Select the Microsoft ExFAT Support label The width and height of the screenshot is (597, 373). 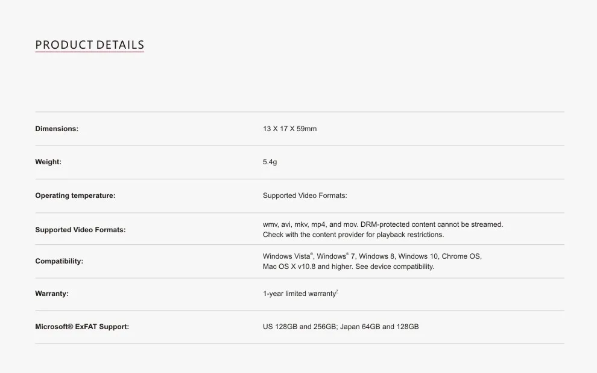tap(82, 327)
